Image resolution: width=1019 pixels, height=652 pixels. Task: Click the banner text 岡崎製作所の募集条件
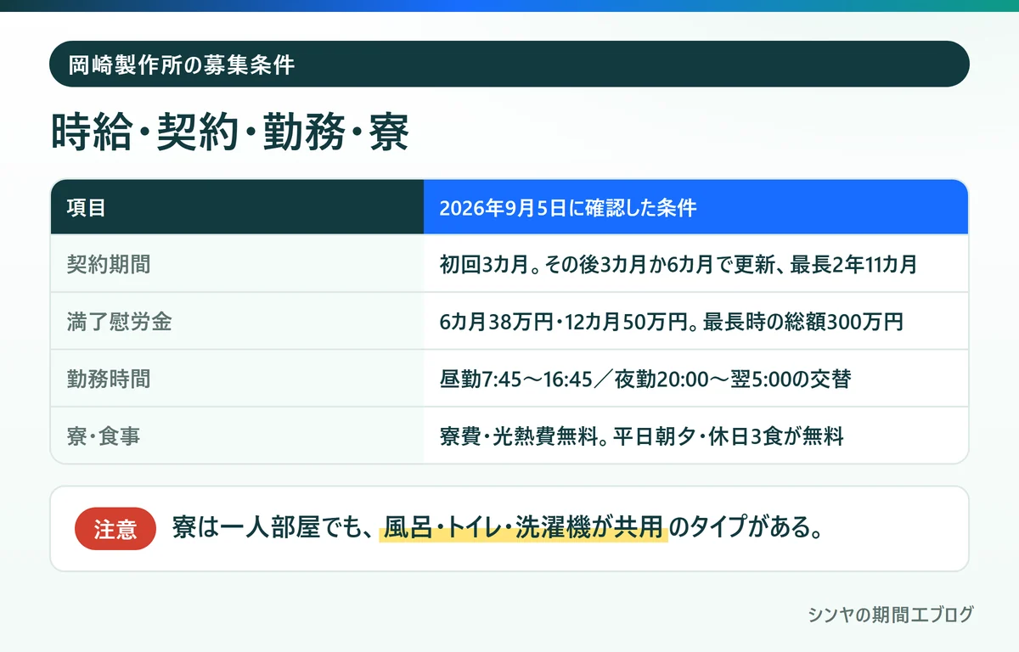coord(183,65)
